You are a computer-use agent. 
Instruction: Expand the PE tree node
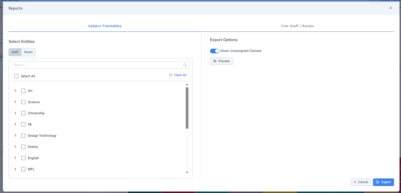coord(15,124)
